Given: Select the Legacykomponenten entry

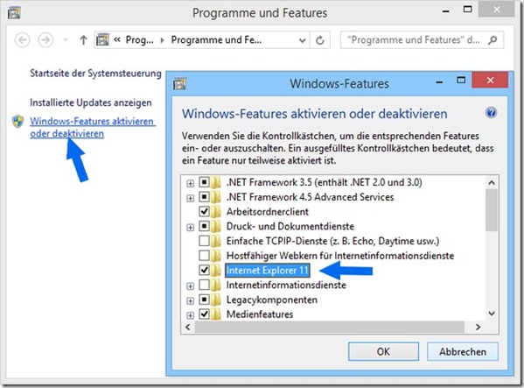Looking at the screenshot, I should [272, 300].
